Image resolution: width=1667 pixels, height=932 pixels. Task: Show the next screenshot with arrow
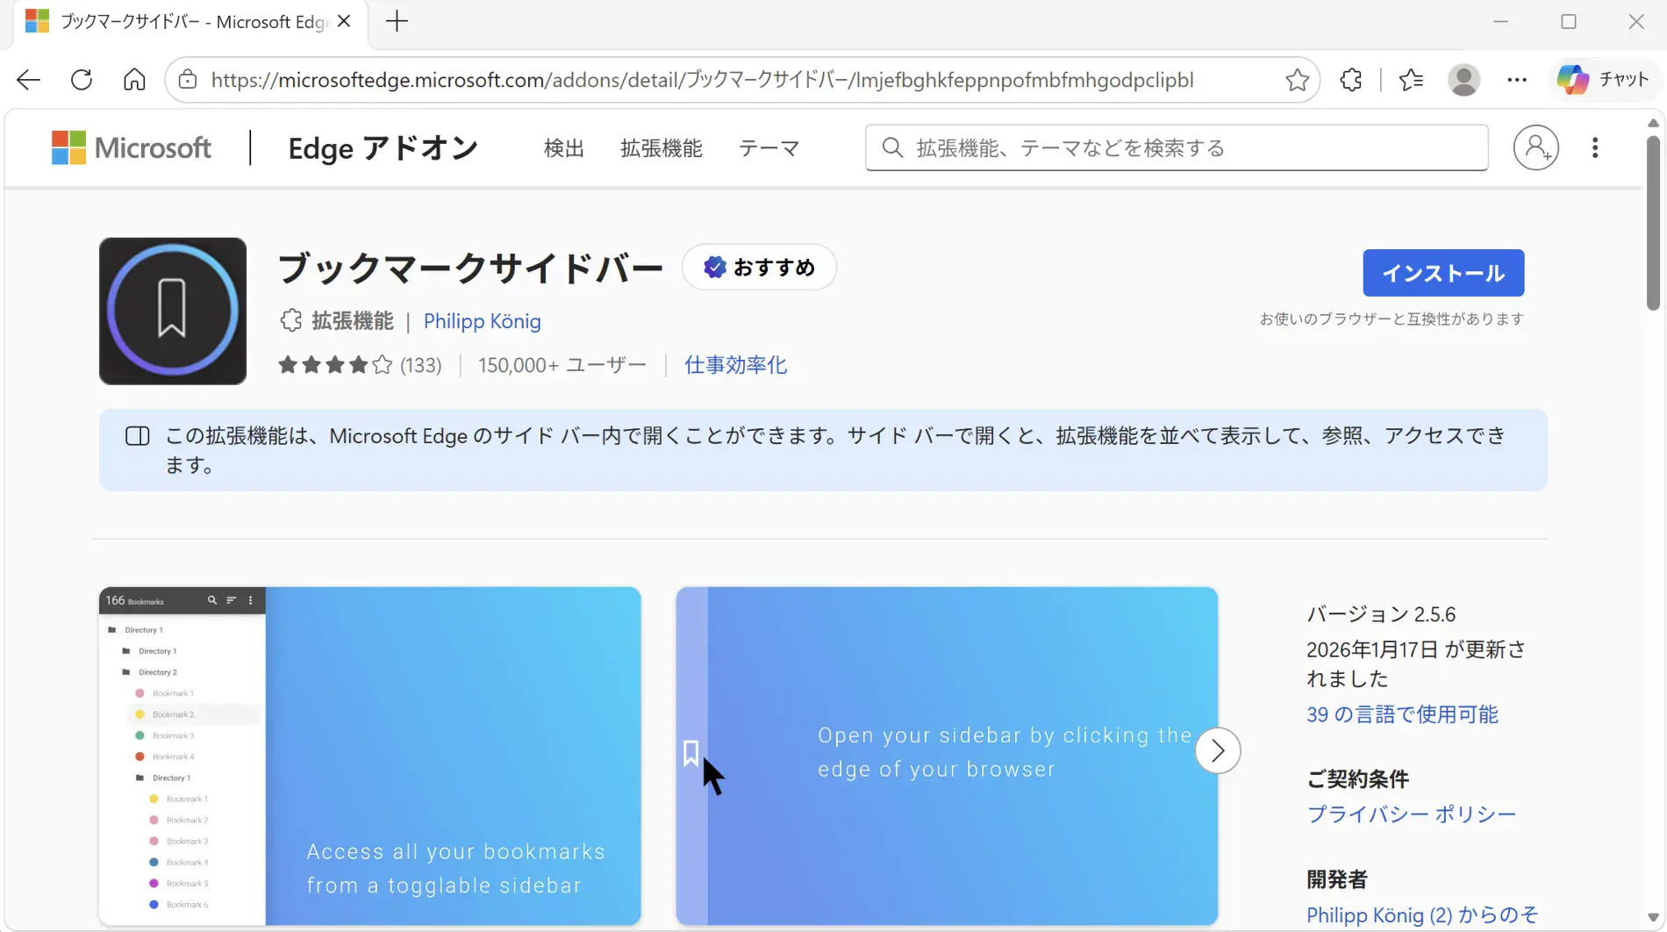tap(1218, 750)
